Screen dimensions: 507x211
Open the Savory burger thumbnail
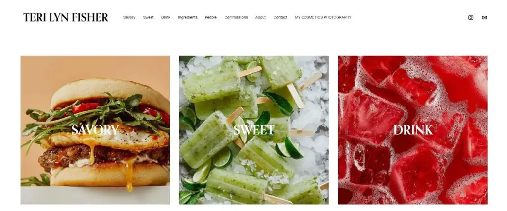click(96, 130)
